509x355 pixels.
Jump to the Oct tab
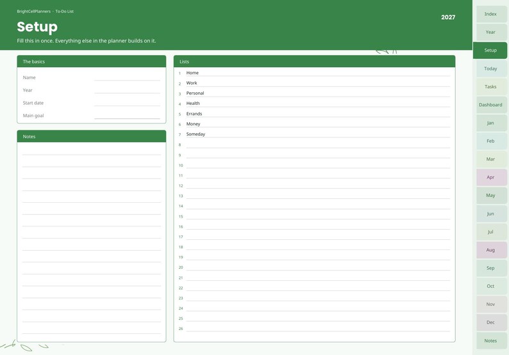(x=490, y=286)
